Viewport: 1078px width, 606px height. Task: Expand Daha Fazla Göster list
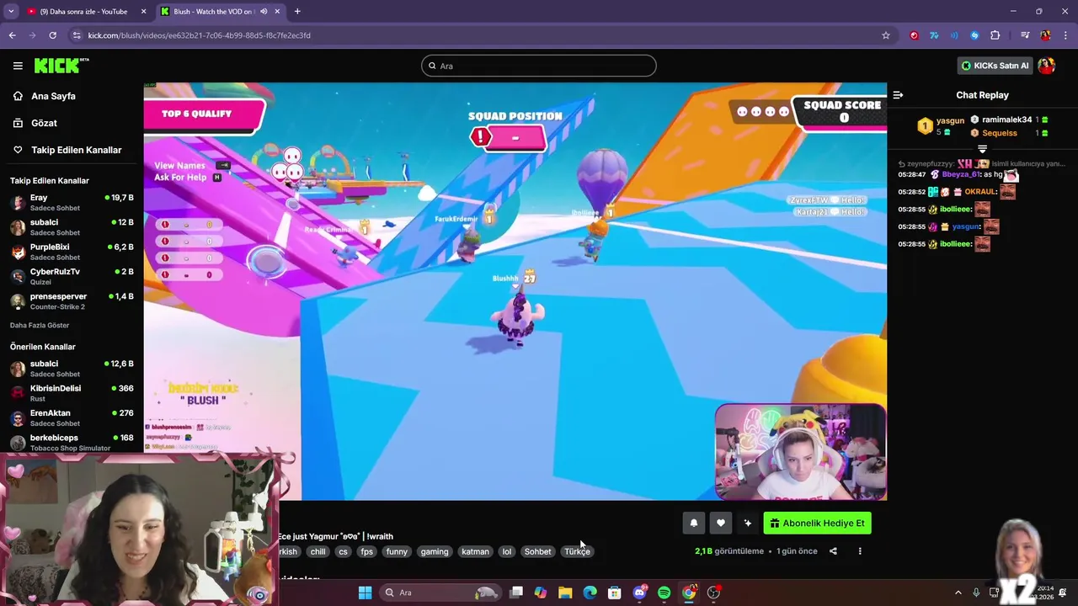pos(40,326)
